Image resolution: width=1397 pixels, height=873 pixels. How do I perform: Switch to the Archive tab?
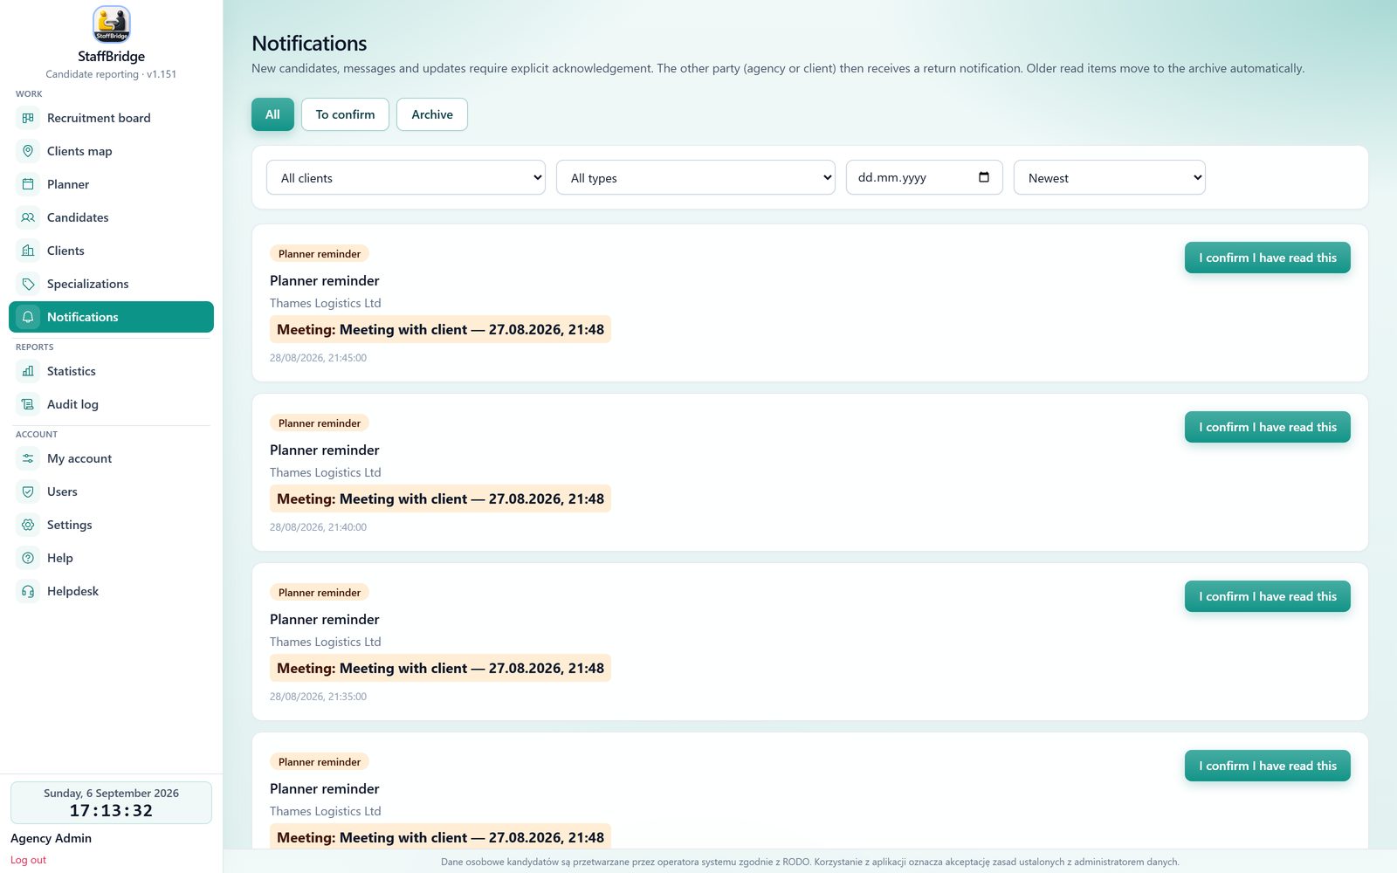[432, 114]
